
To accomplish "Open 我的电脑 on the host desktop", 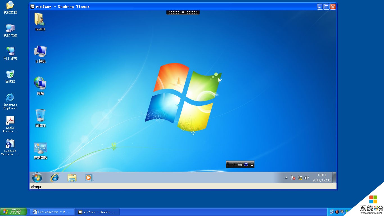I will [10, 30].
